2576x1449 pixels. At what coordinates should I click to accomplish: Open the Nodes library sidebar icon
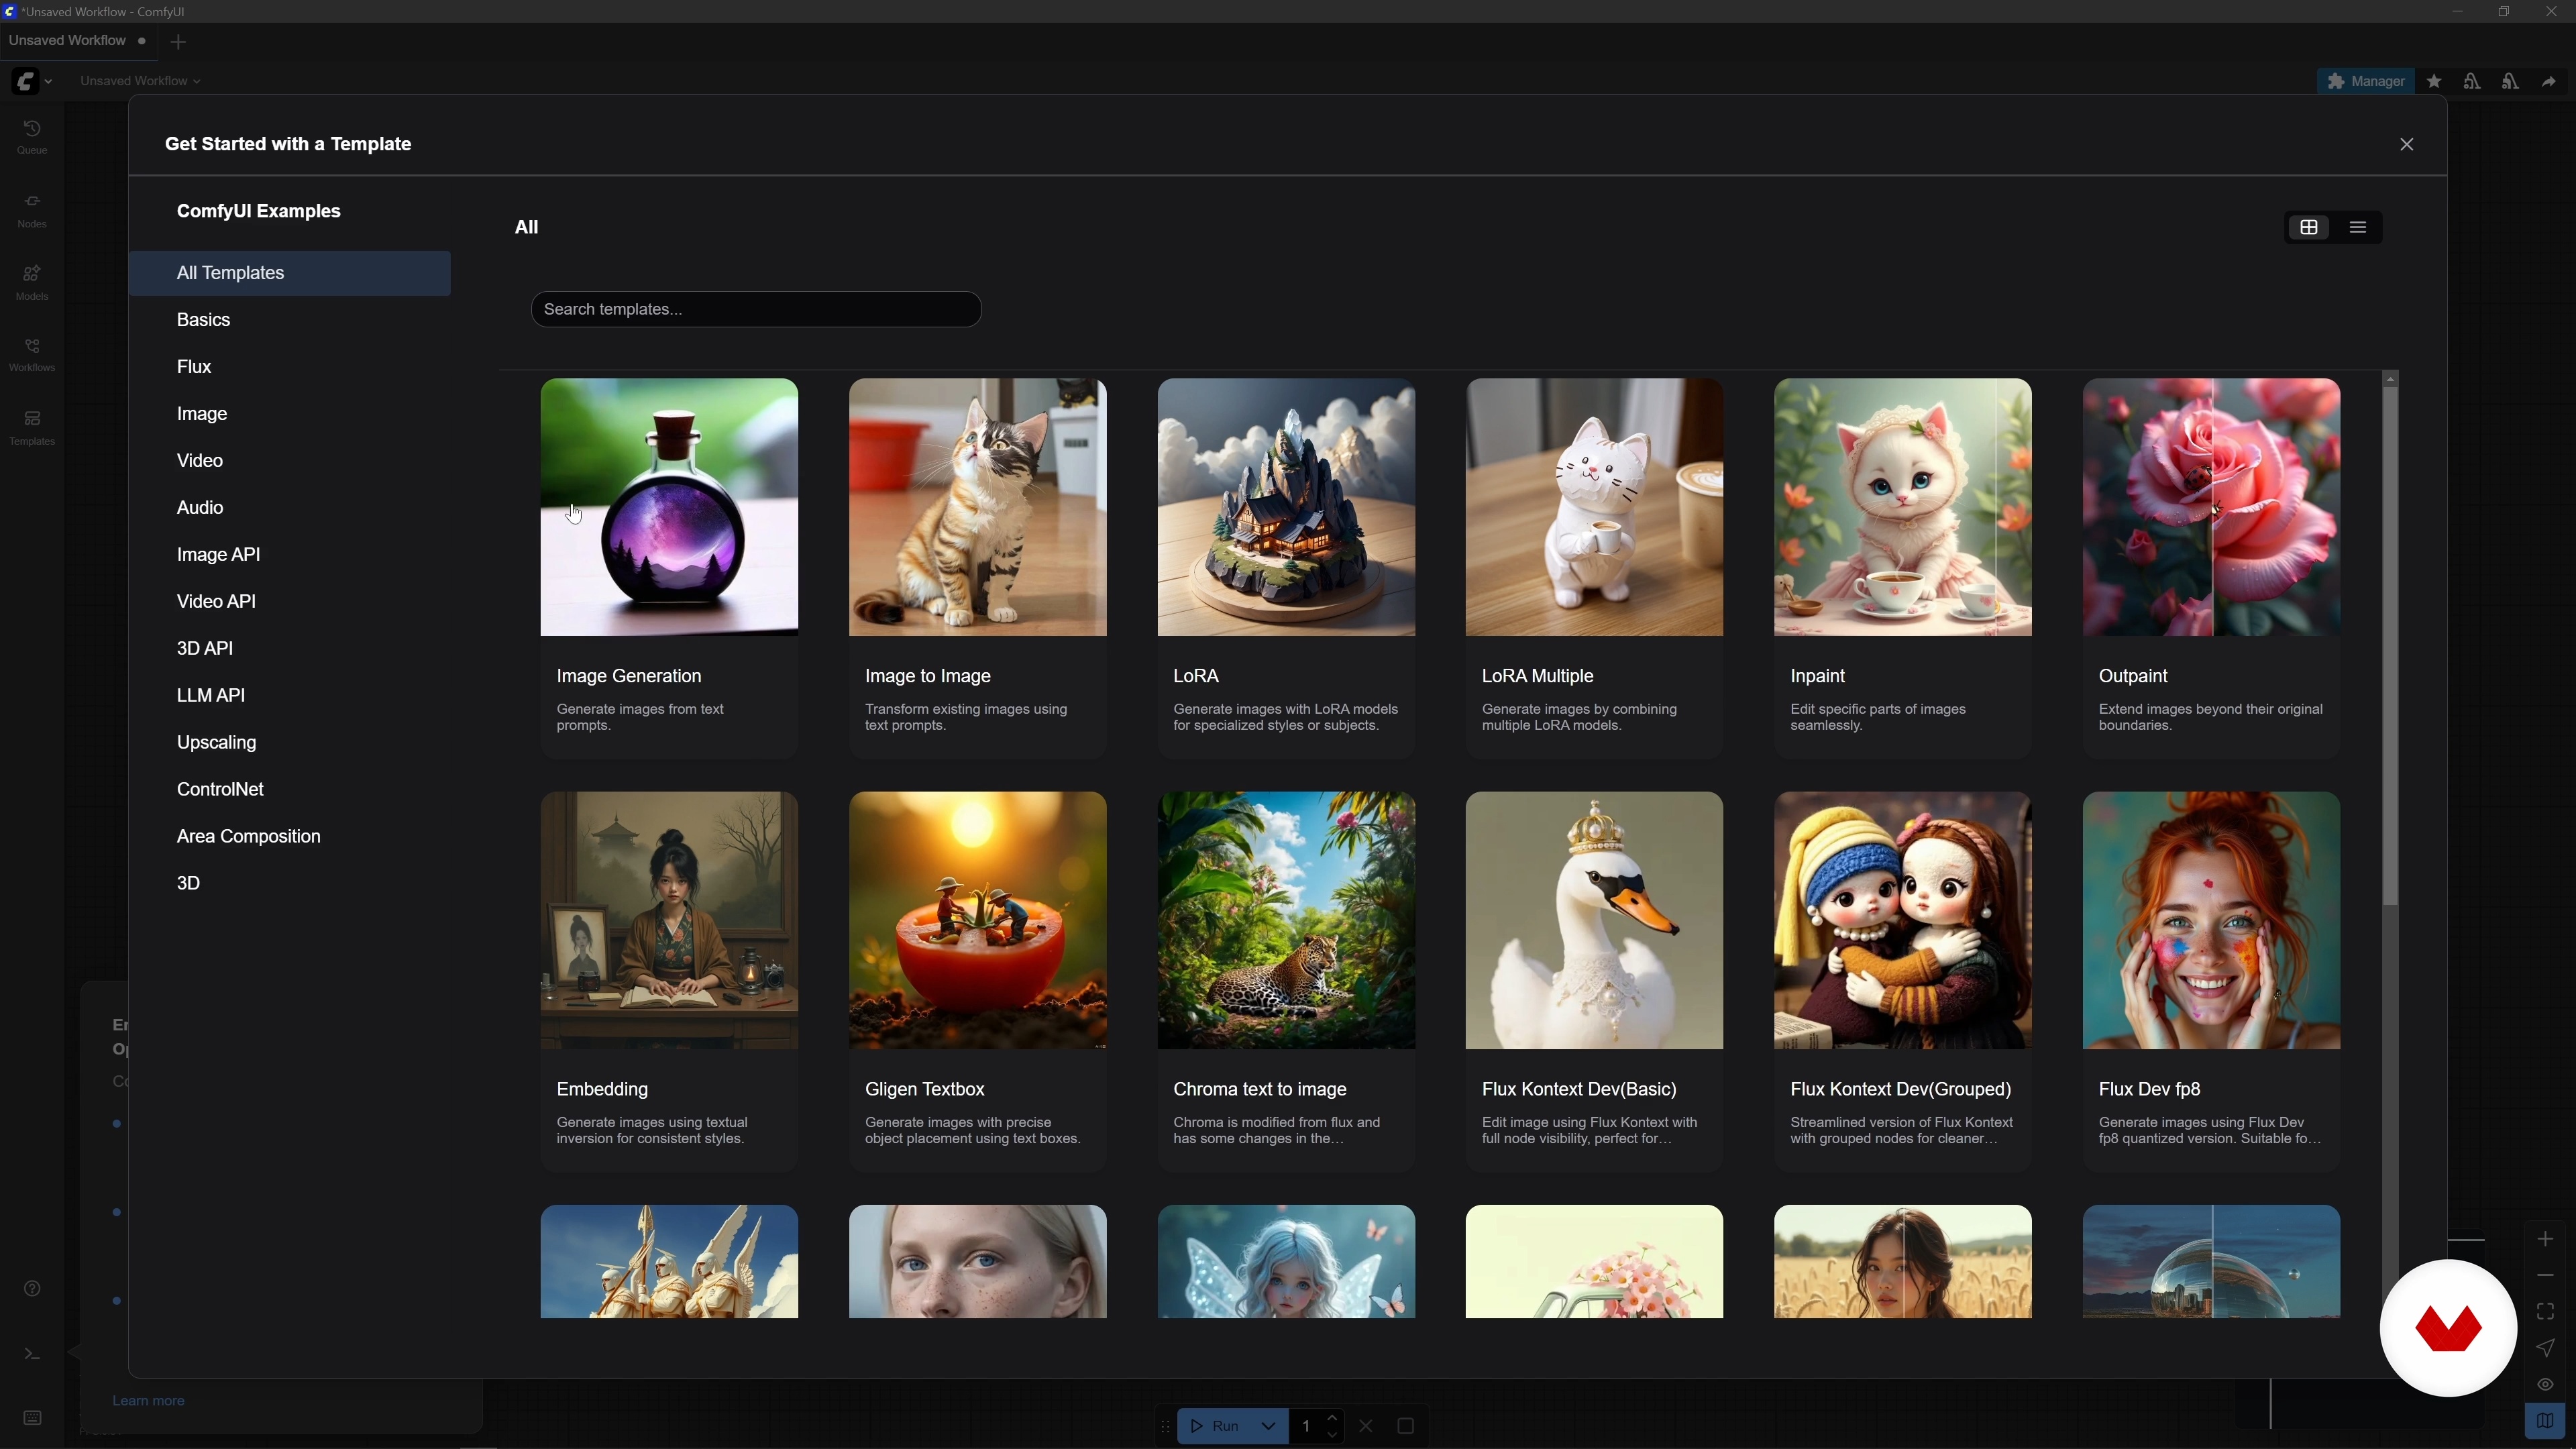32,210
